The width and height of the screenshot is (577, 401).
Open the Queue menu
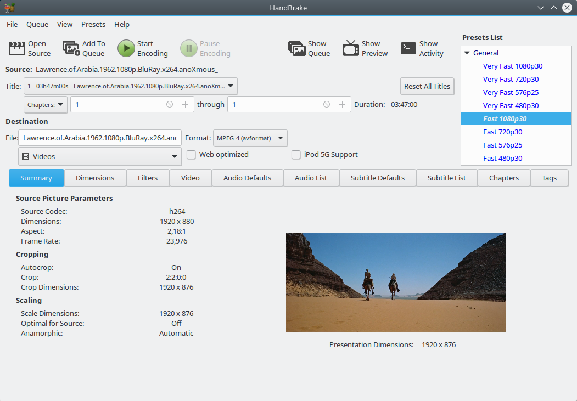tap(37, 24)
